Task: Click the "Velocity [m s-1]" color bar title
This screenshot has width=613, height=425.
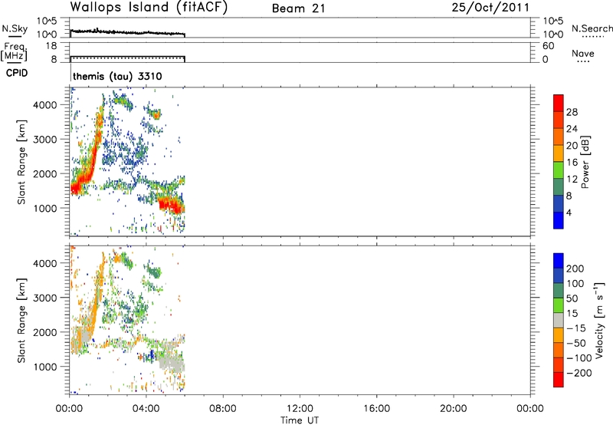Action: tap(599, 320)
